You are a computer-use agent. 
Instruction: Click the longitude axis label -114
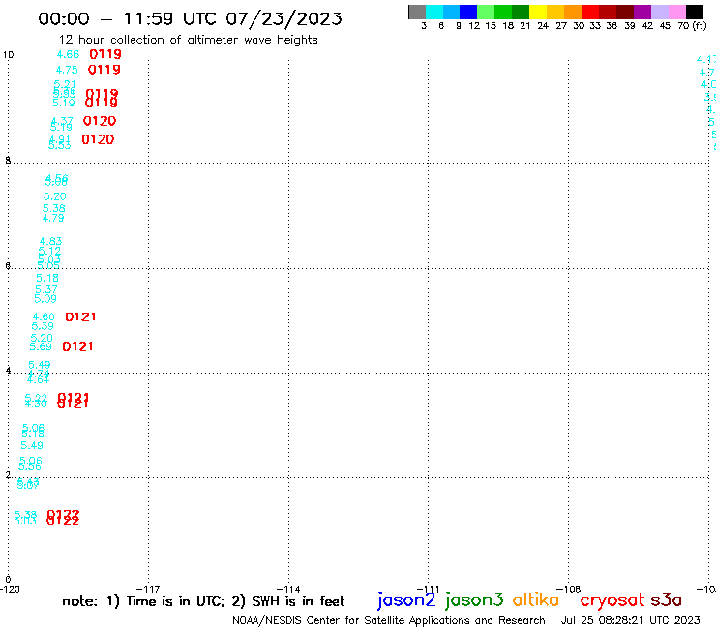(288, 589)
